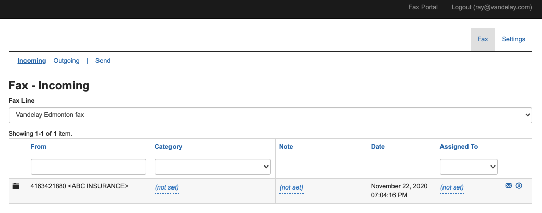Expand the Category filter dropdown
Screen dimensions: 542x213
pyautogui.click(x=213, y=167)
